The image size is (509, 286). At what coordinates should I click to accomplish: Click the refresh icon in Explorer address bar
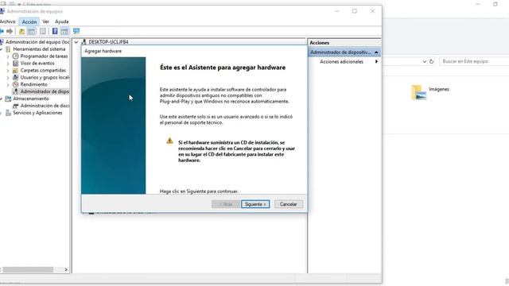(431, 61)
